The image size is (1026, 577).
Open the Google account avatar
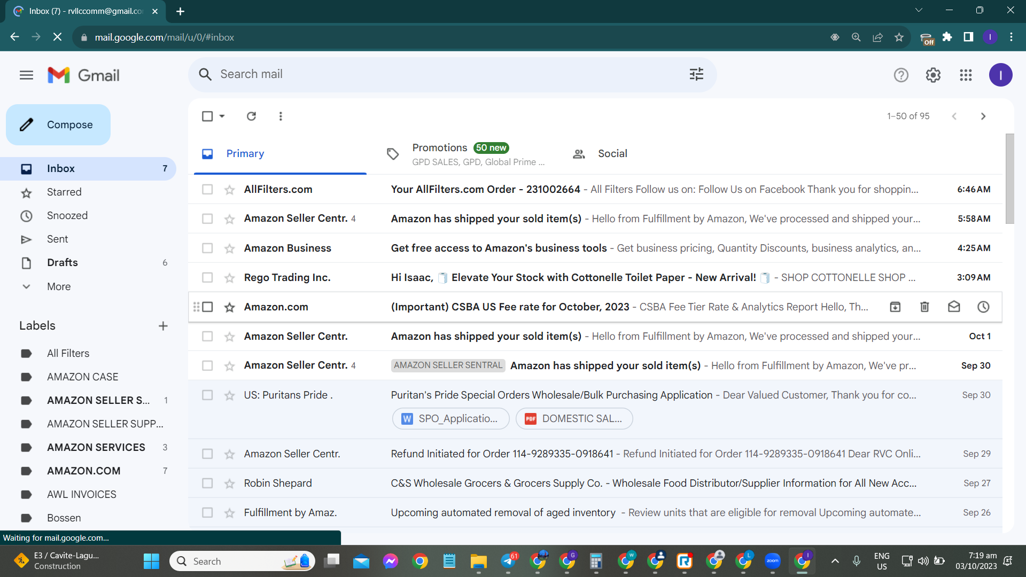click(1000, 75)
